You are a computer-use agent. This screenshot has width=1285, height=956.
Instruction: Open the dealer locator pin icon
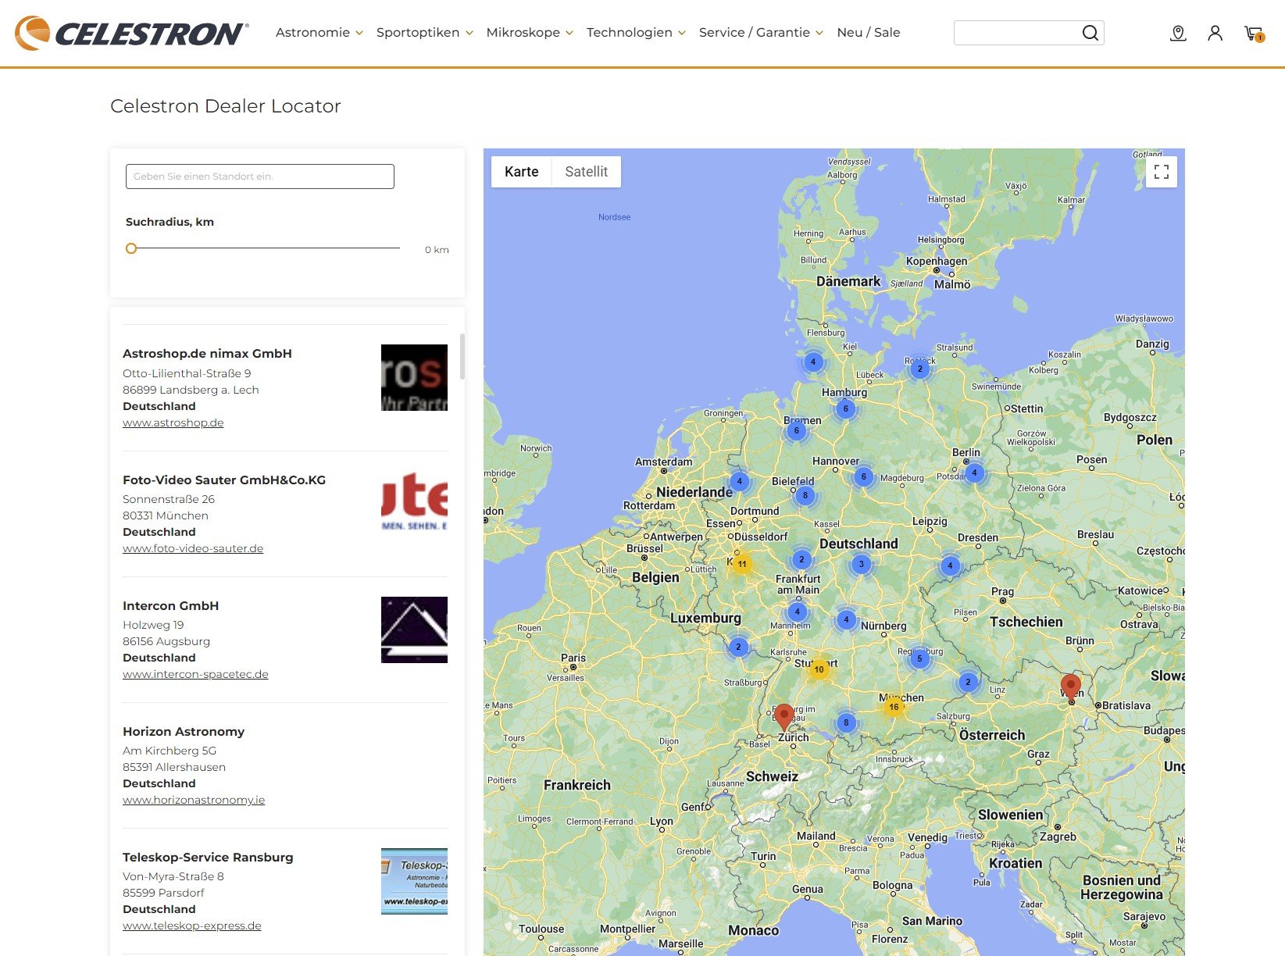pyautogui.click(x=1178, y=33)
